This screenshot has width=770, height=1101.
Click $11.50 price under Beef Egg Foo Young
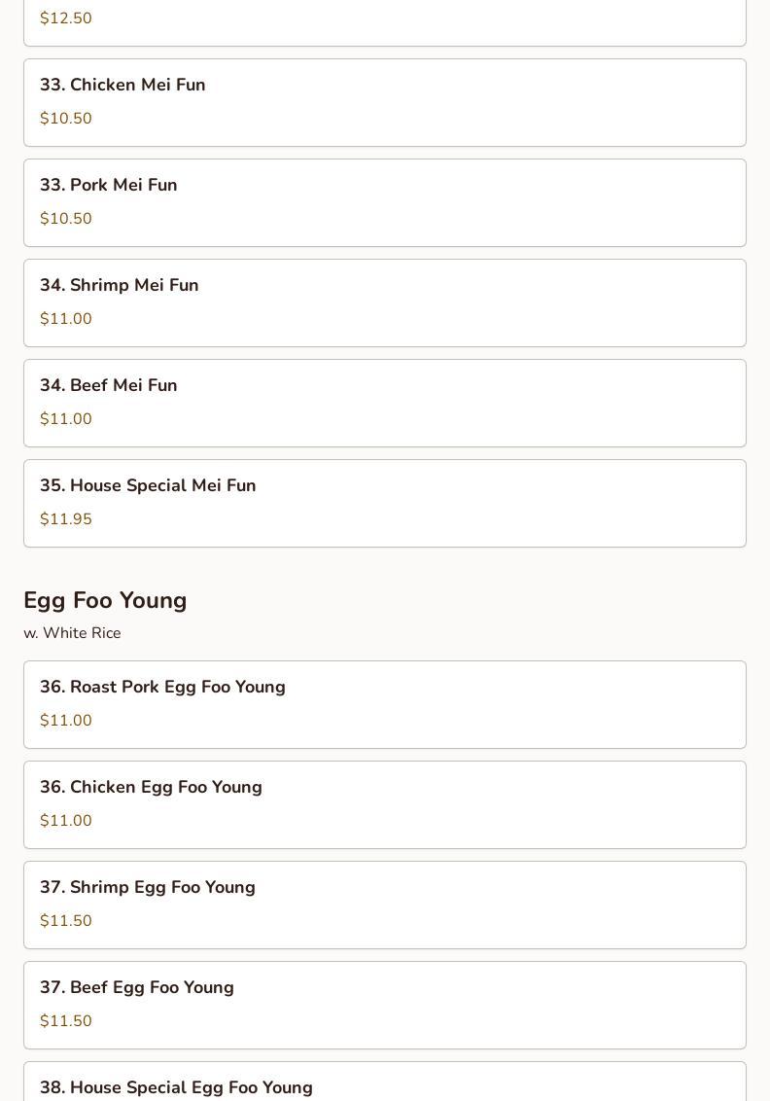point(66,1021)
